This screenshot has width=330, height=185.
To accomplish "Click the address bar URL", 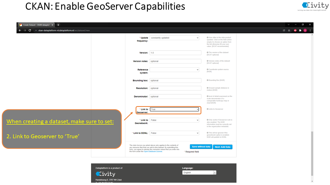I will (x=64, y=30).
